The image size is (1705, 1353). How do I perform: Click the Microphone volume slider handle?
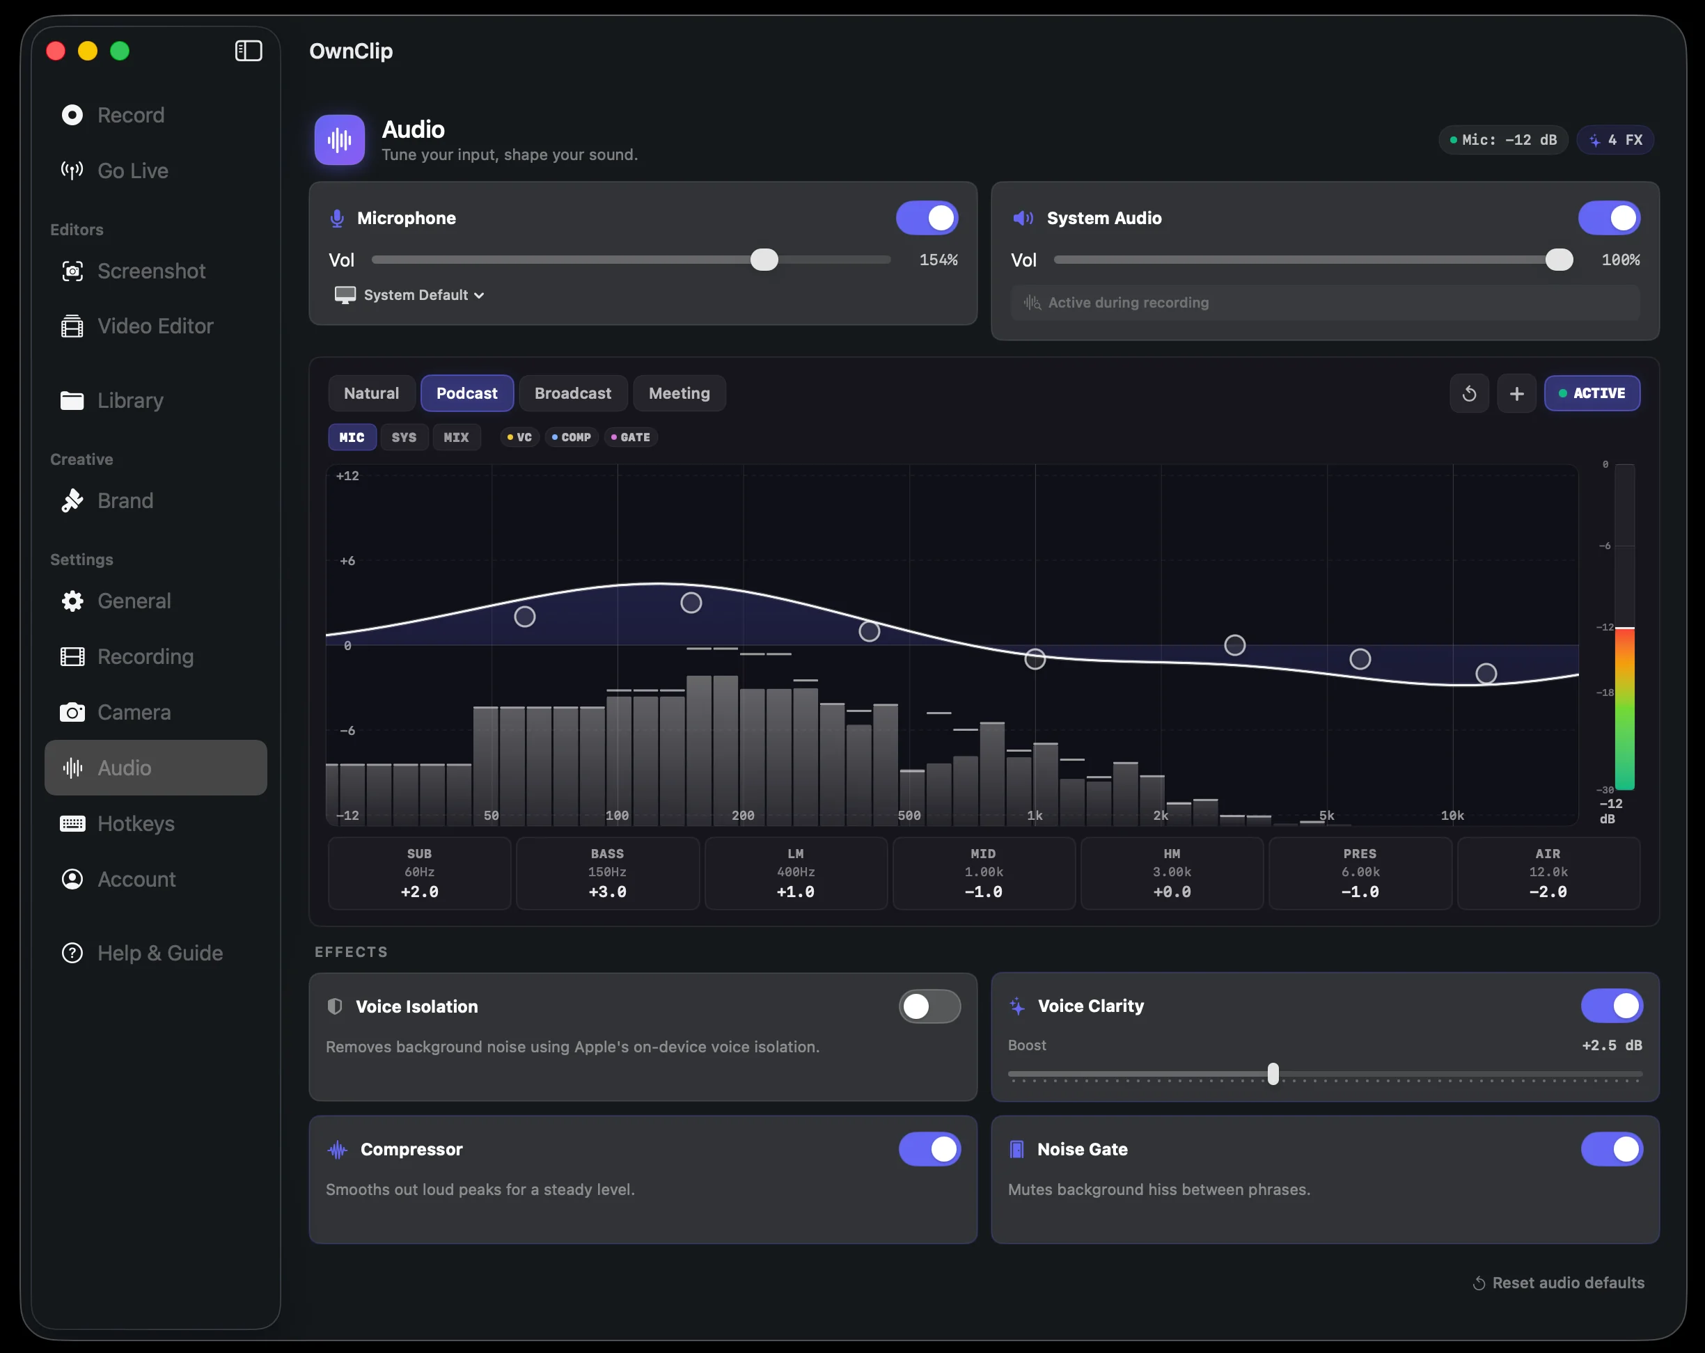(764, 260)
